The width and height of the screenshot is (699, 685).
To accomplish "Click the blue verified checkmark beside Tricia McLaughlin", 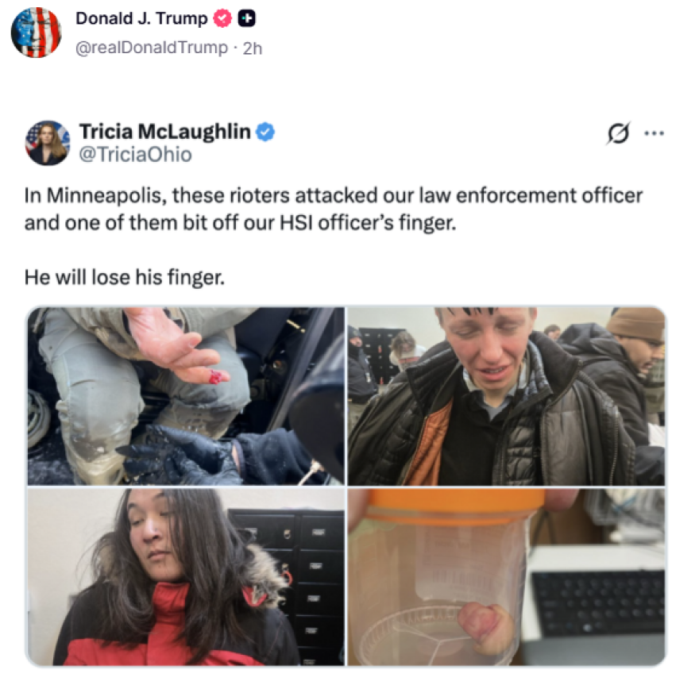I will (x=265, y=133).
